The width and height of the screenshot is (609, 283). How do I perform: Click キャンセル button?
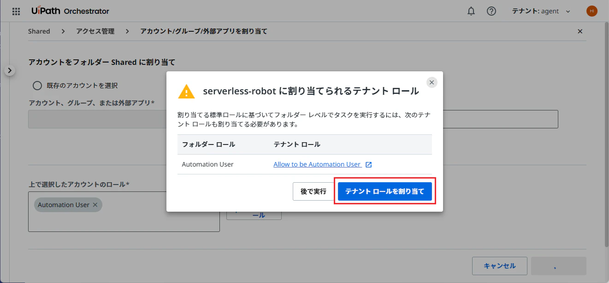(x=500, y=266)
